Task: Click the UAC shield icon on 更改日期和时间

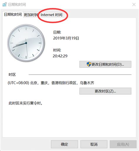Action: 89,64
